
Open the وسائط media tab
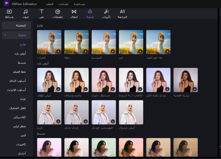point(9,14)
